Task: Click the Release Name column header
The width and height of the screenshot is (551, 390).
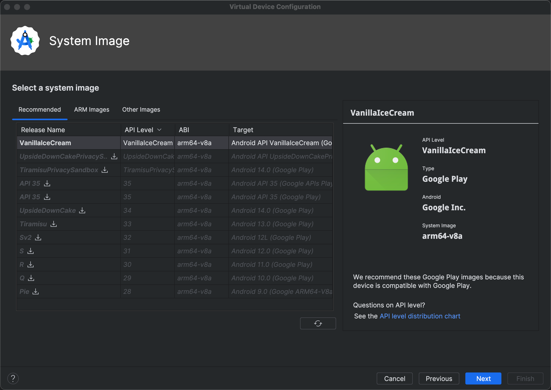Action: coord(69,130)
